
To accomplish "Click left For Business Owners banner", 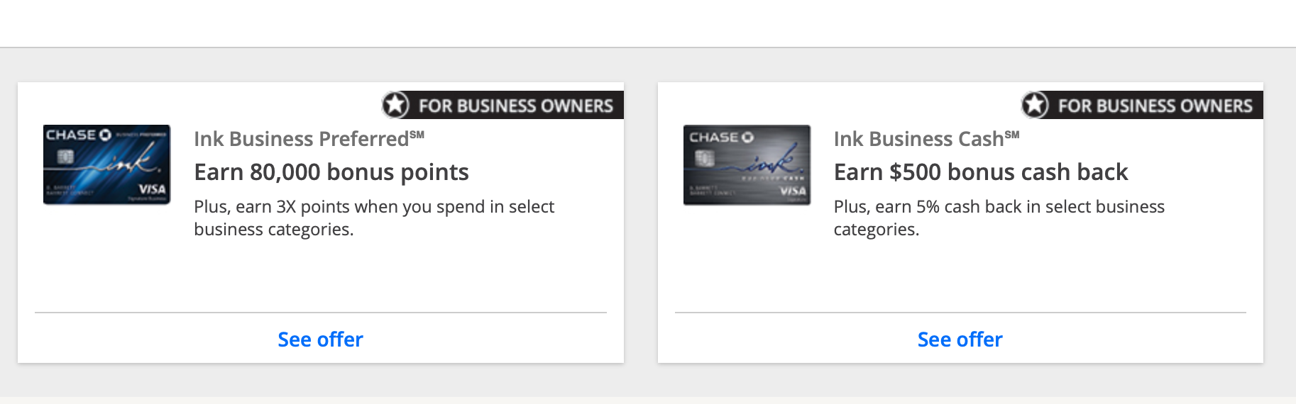I will (503, 105).
